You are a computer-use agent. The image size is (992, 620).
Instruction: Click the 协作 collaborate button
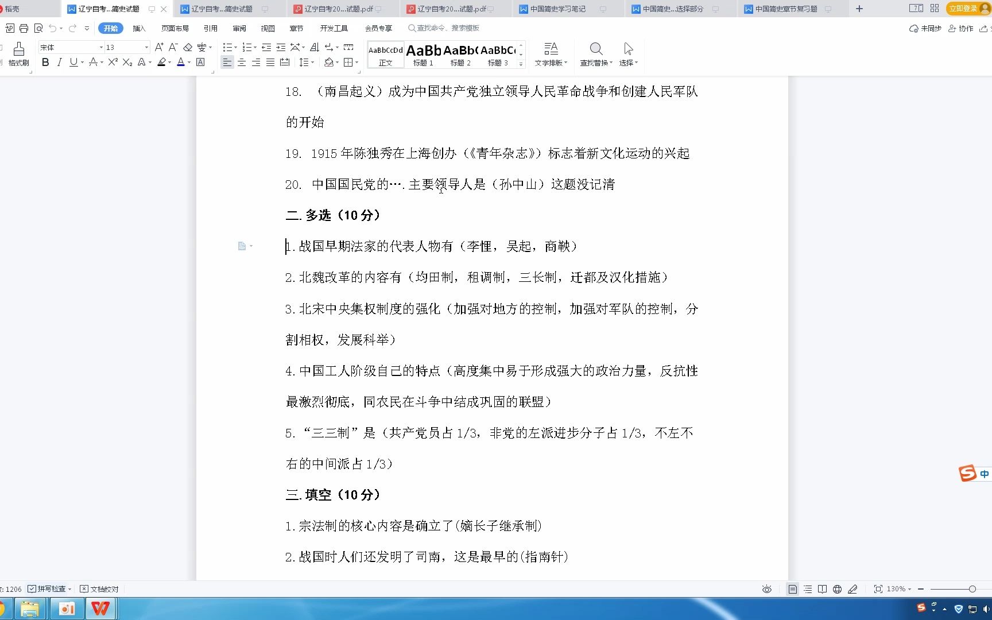961,28
